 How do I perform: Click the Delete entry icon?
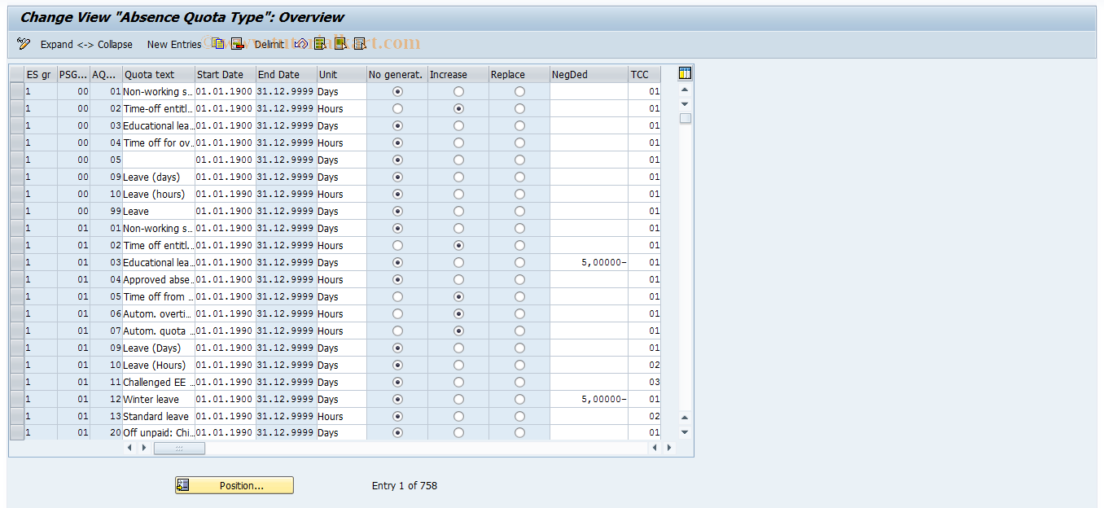pyautogui.click(x=238, y=44)
